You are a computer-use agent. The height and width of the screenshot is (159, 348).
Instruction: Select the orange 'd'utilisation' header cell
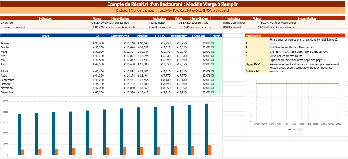coord(295,36)
